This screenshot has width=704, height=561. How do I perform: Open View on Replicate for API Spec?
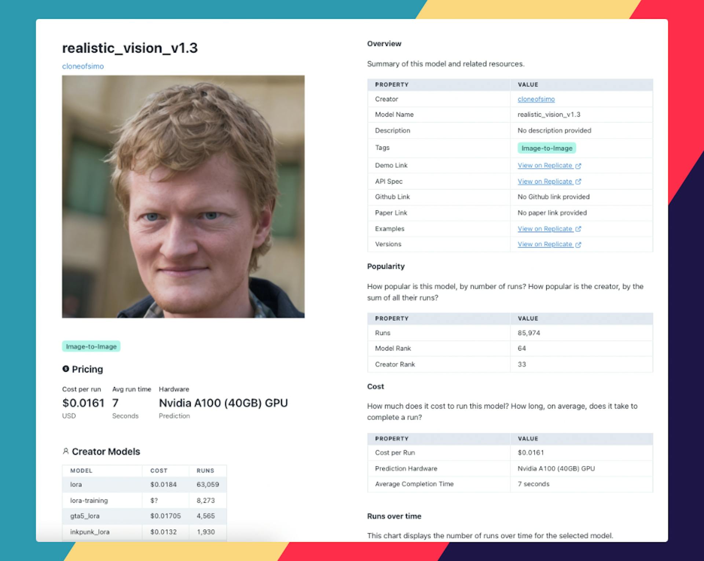(x=544, y=182)
